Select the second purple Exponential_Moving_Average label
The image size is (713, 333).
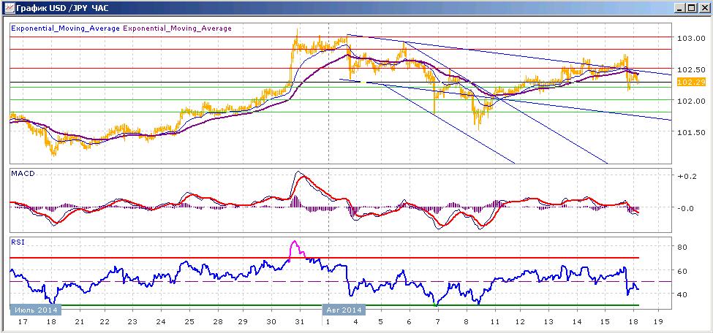click(x=178, y=28)
